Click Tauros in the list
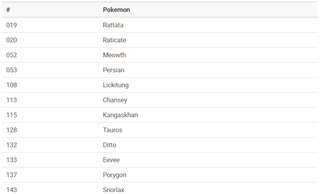Image resolution: width=324 pixels, height=194 pixels. (x=112, y=130)
